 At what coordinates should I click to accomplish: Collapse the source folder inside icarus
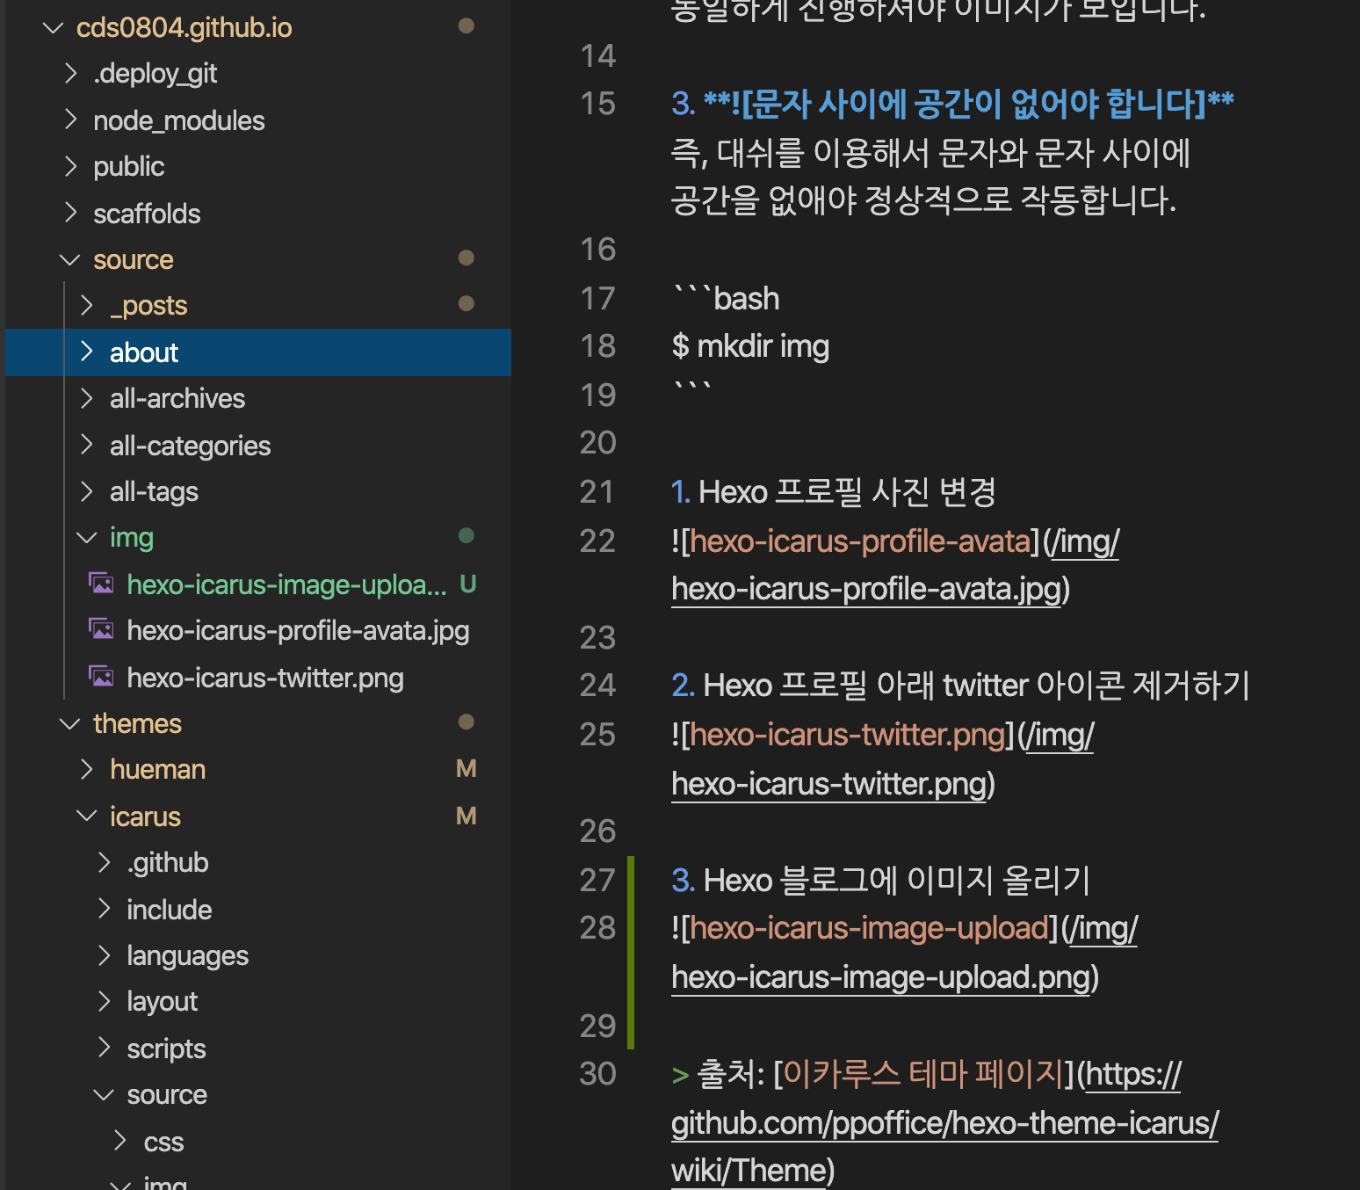point(104,1095)
